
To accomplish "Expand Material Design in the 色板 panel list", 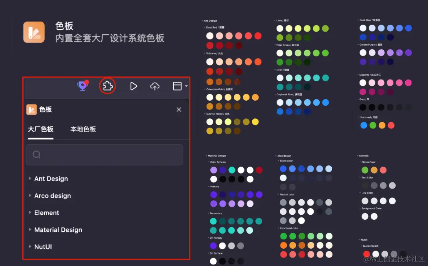I will [x=30, y=229].
